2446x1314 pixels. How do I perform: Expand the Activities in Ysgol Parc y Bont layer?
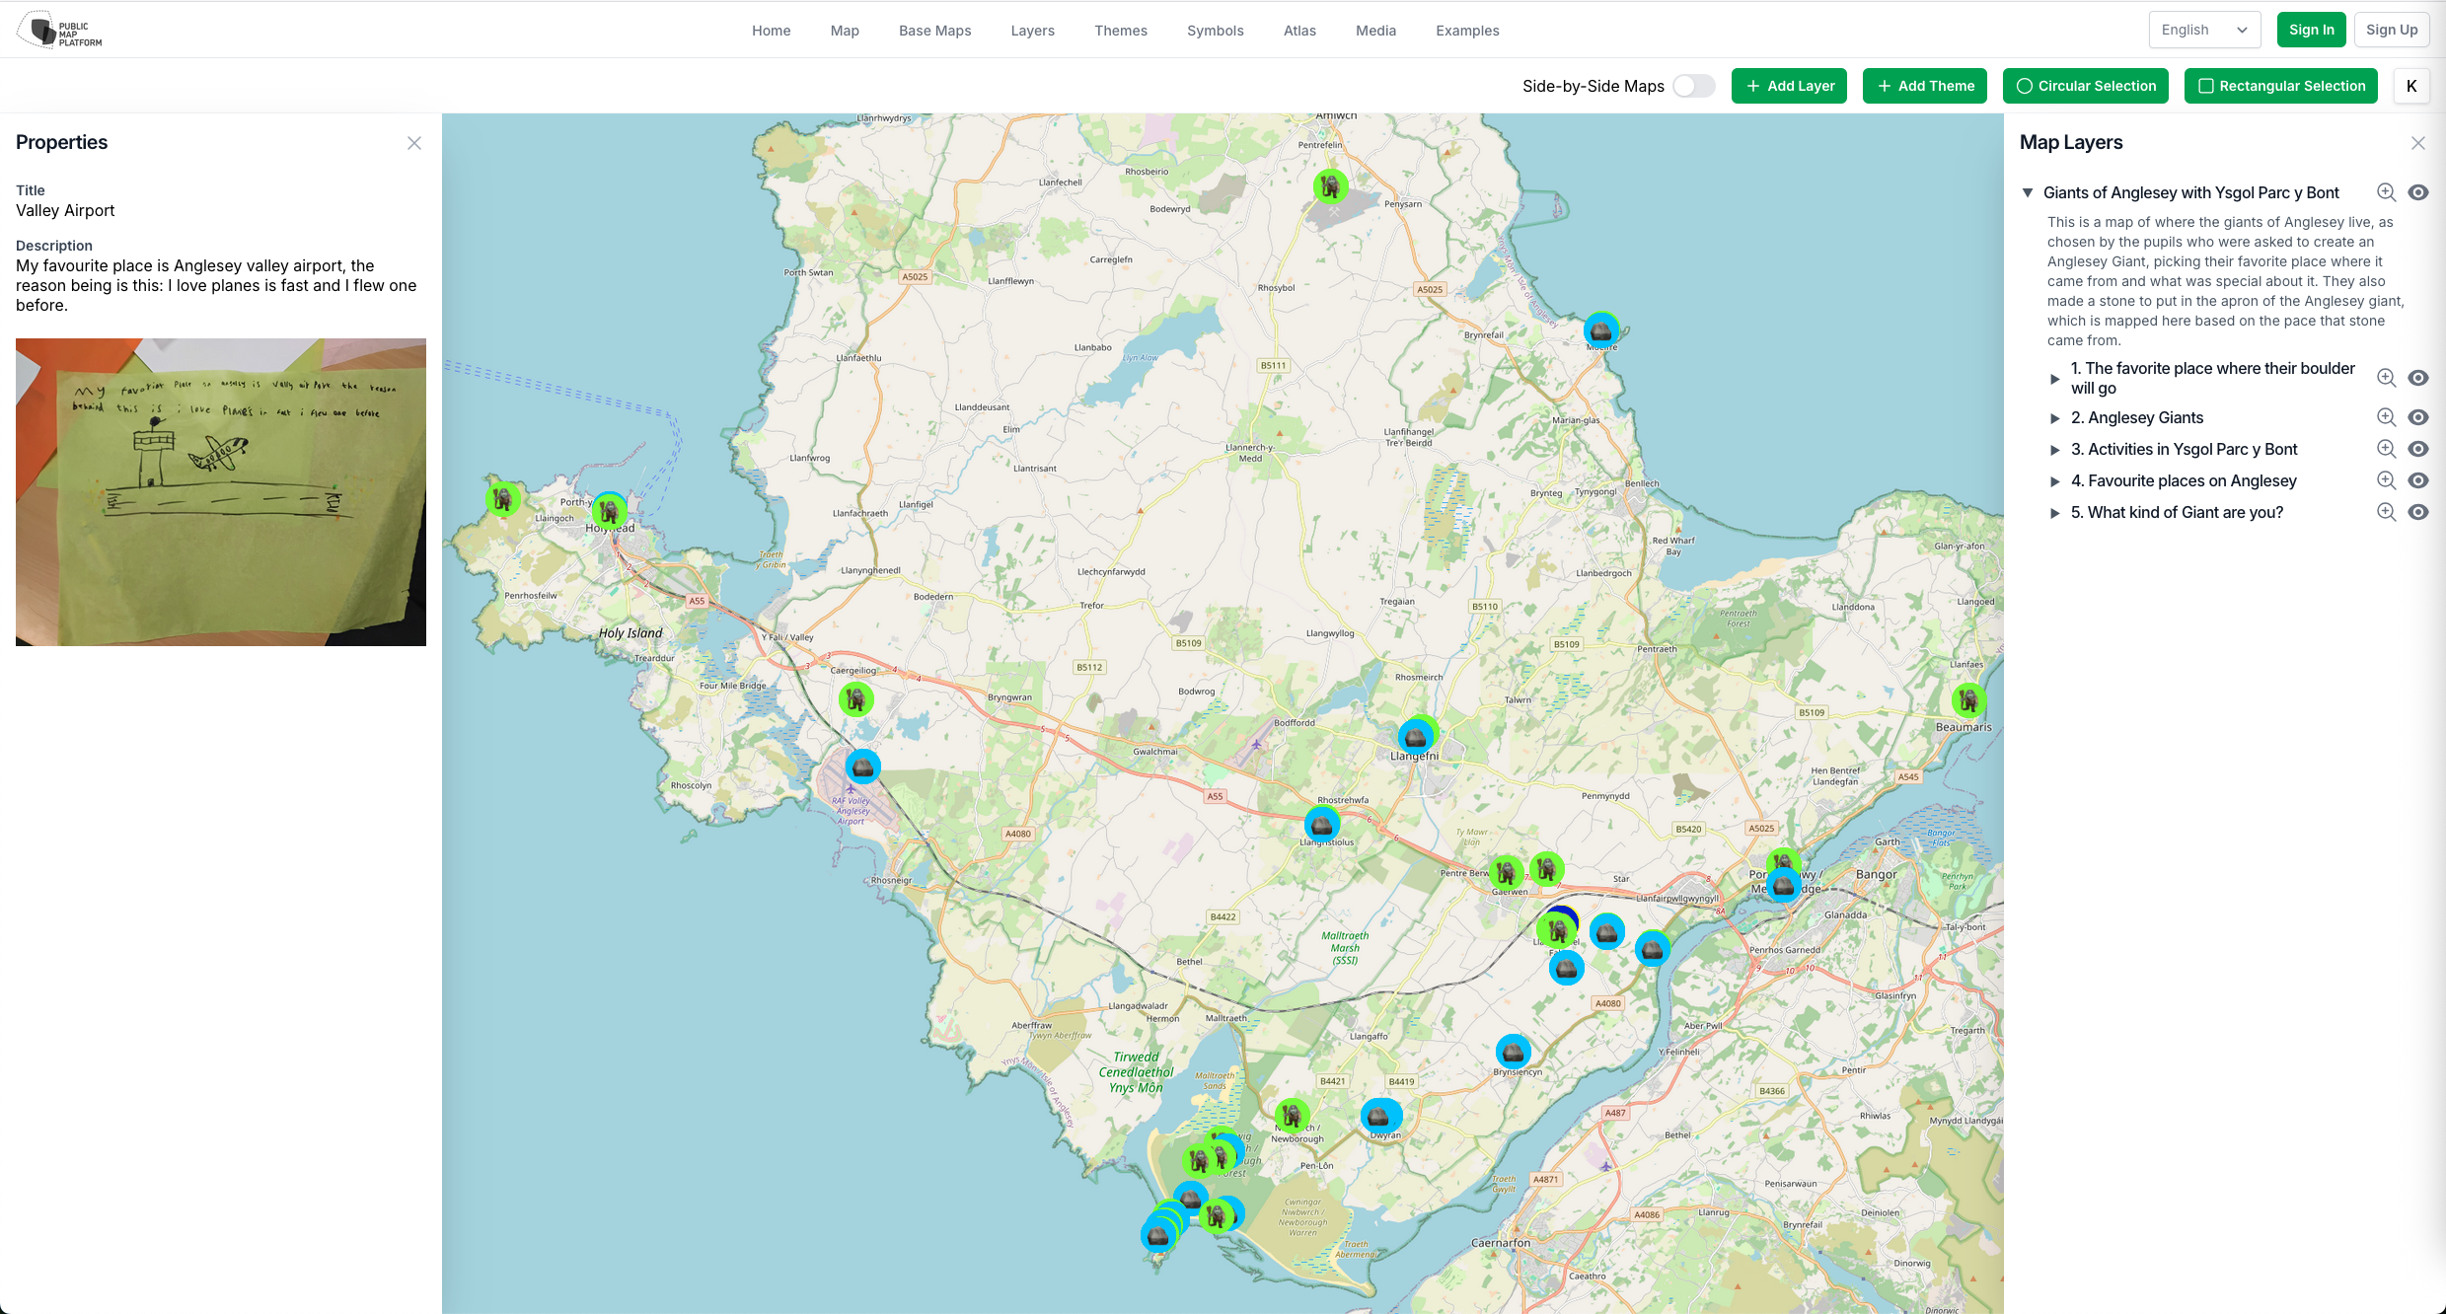click(x=2056, y=449)
